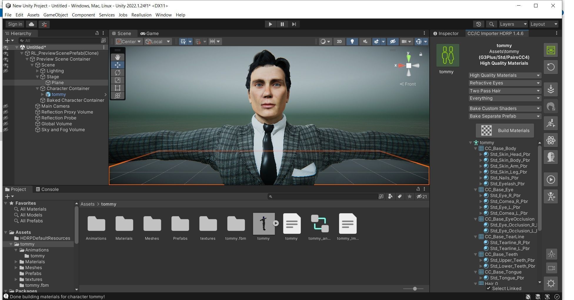The width and height of the screenshot is (574, 300).
Task: Toggle visibility eye for Sky and Fog Volume
Action: click(x=6, y=130)
